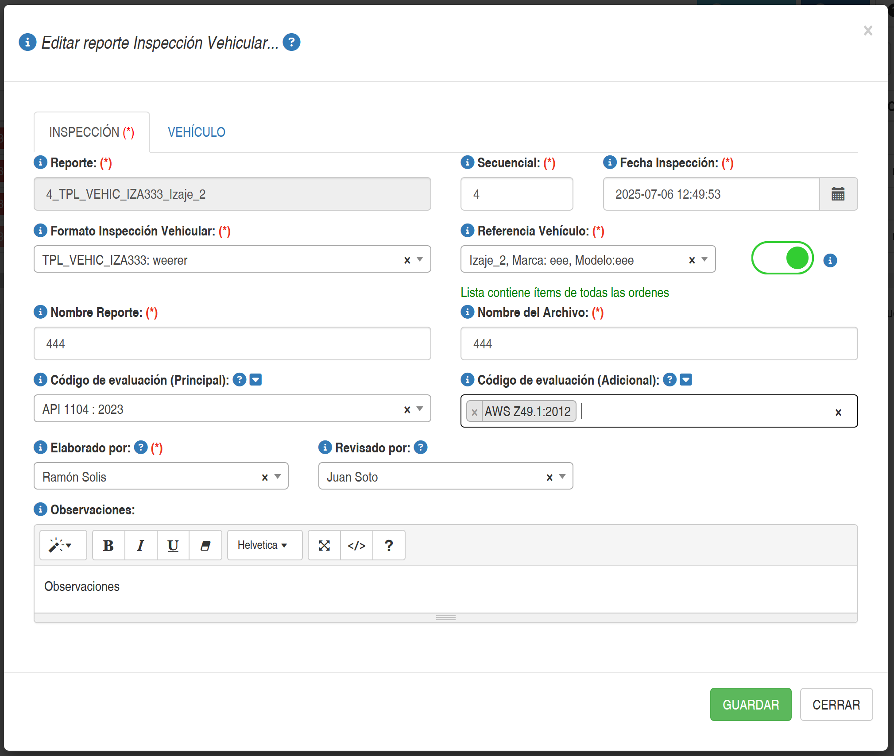
Task: Click help icon next to Revisado por
Action: click(x=420, y=447)
